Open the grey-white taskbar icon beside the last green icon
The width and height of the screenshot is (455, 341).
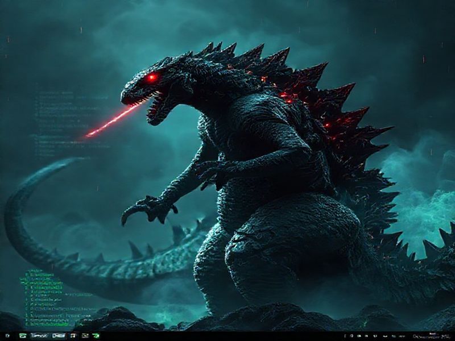tap(85, 335)
